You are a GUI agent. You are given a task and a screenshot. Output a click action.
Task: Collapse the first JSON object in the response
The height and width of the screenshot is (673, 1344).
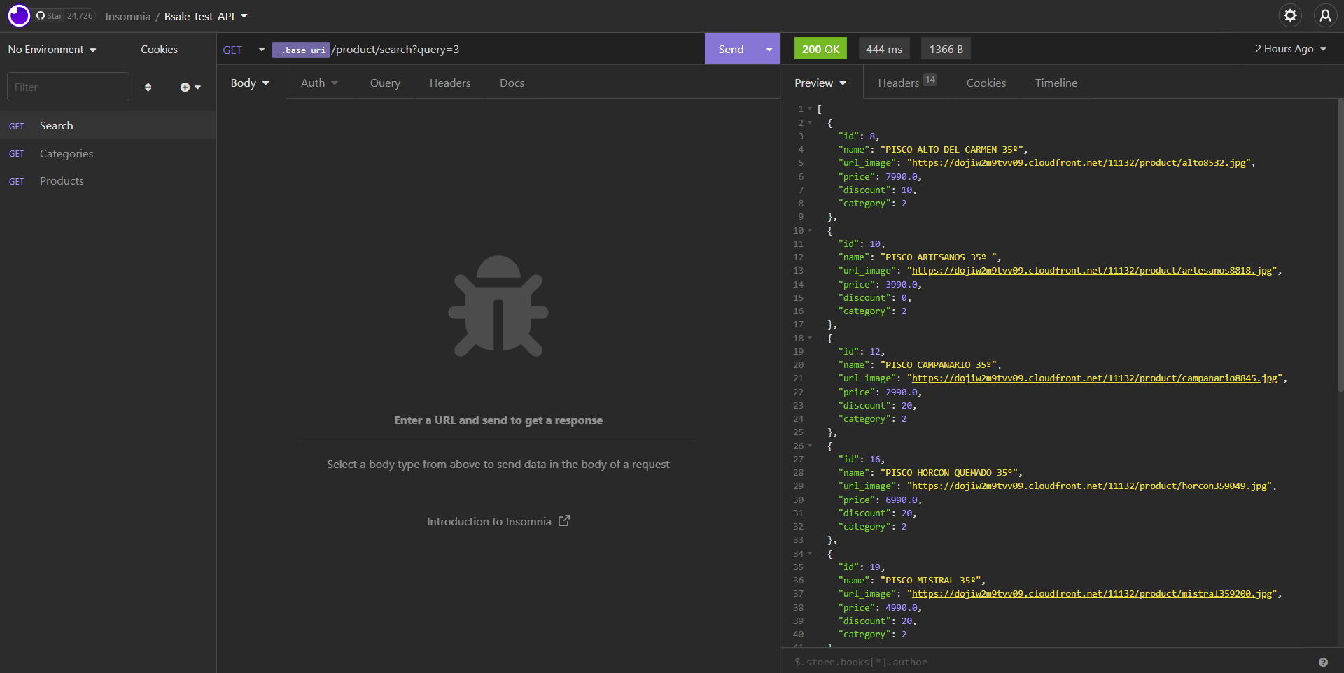coord(811,122)
